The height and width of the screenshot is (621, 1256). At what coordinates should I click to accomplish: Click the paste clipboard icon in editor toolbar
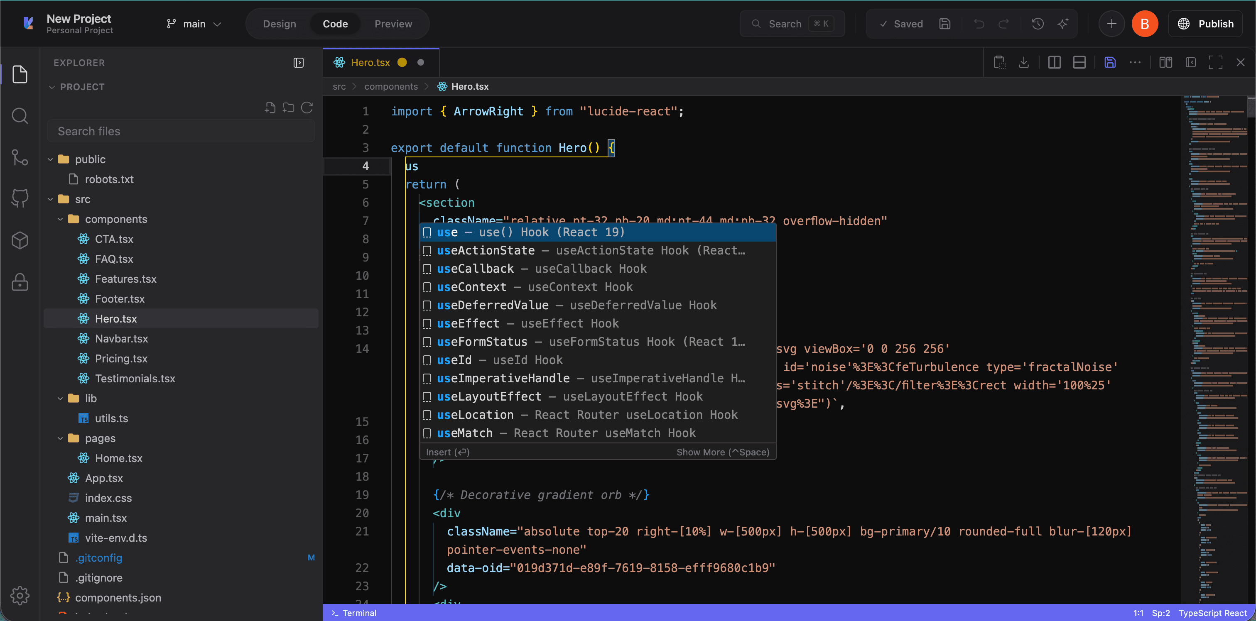point(999,62)
